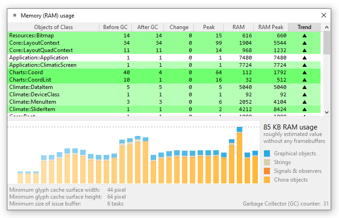The width and height of the screenshot is (339, 218).
Task: Sort table by Peak column header
Action: coord(209,27)
